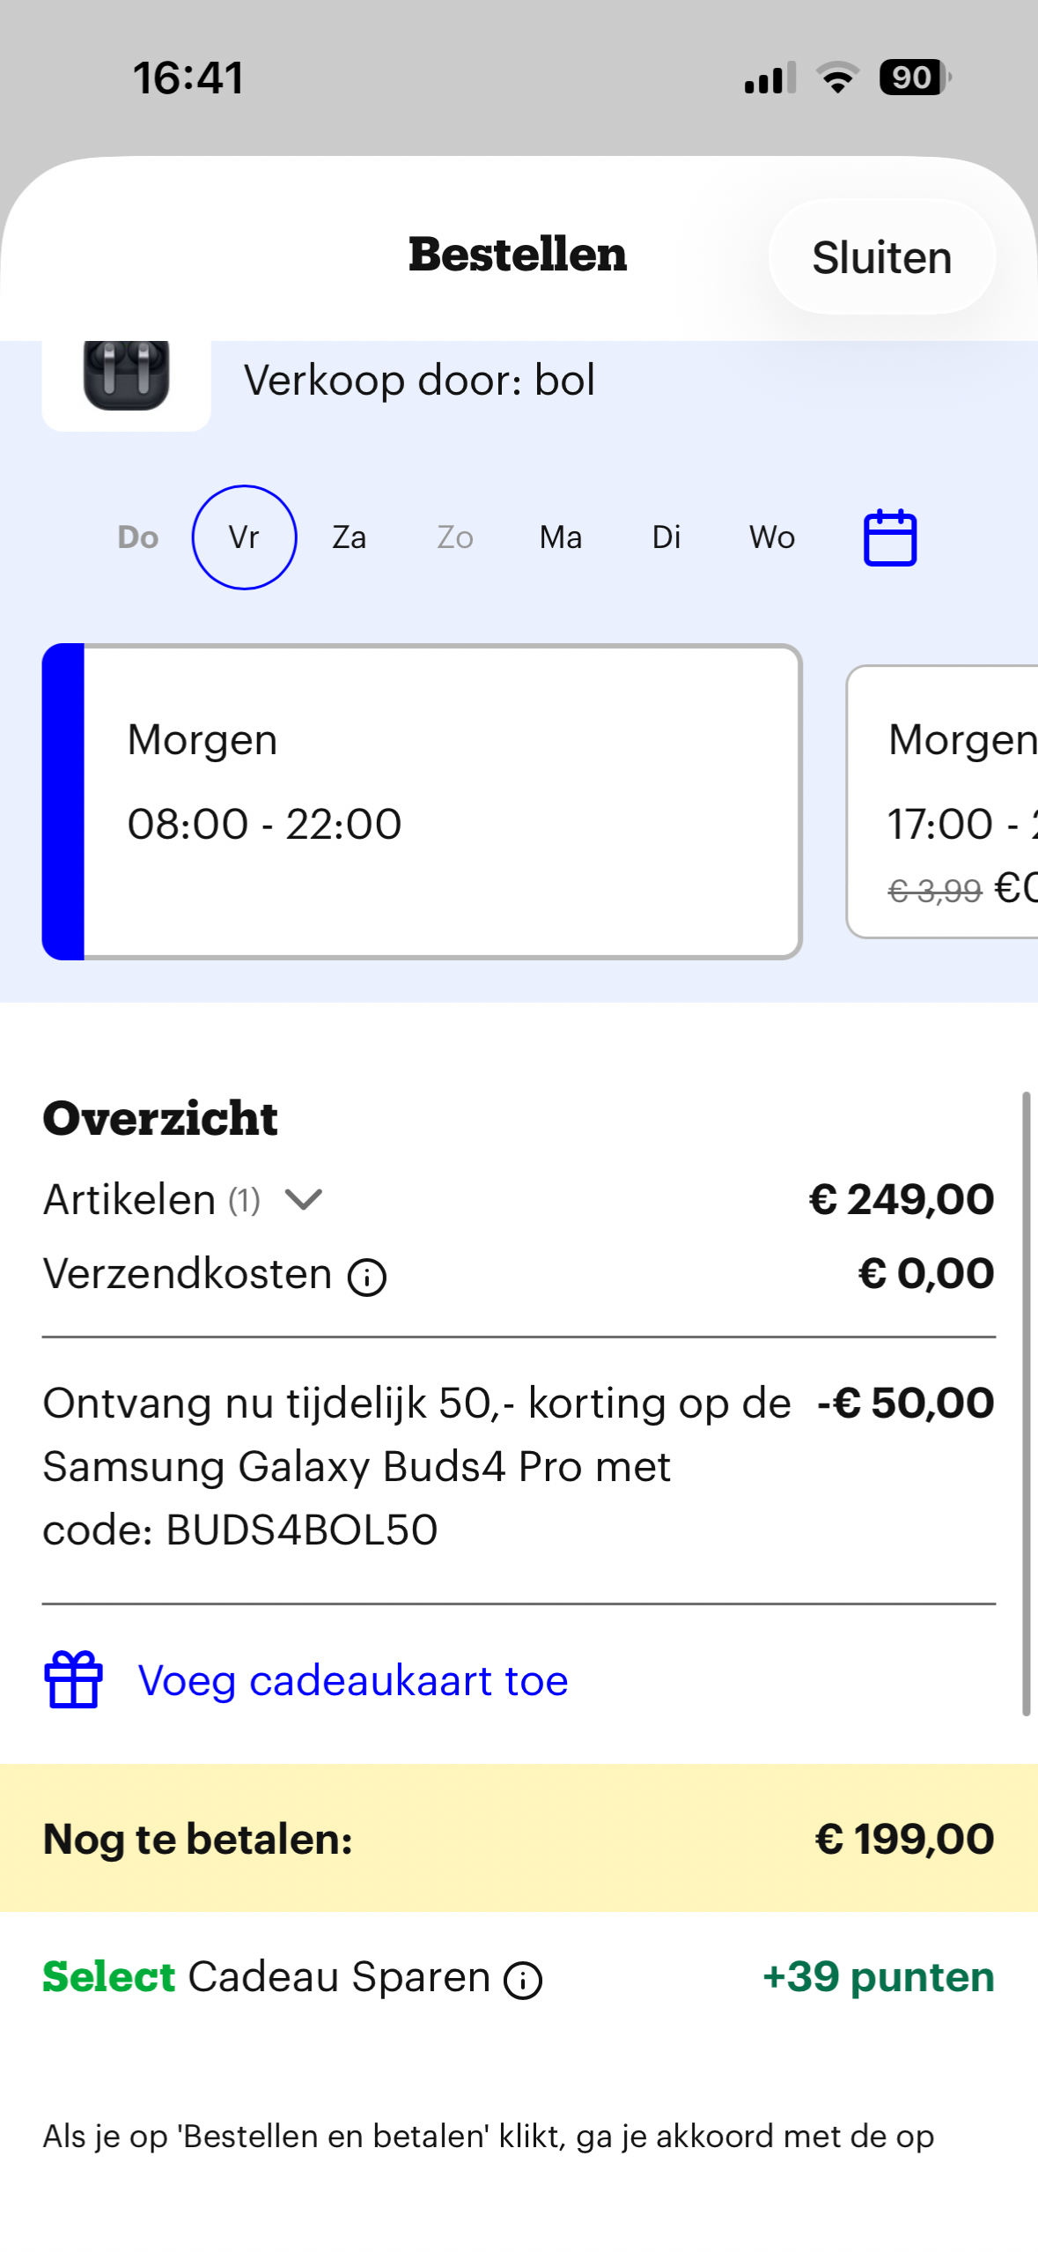
Task: Switch to the Vr delivery day
Action: click(x=244, y=537)
